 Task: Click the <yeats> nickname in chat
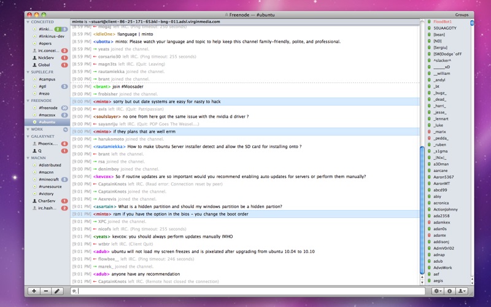(102, 236)
